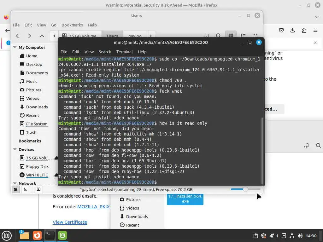Click Firefox back arrow button
This screenshot has width=323, height=242.
(x=8, y=31)
